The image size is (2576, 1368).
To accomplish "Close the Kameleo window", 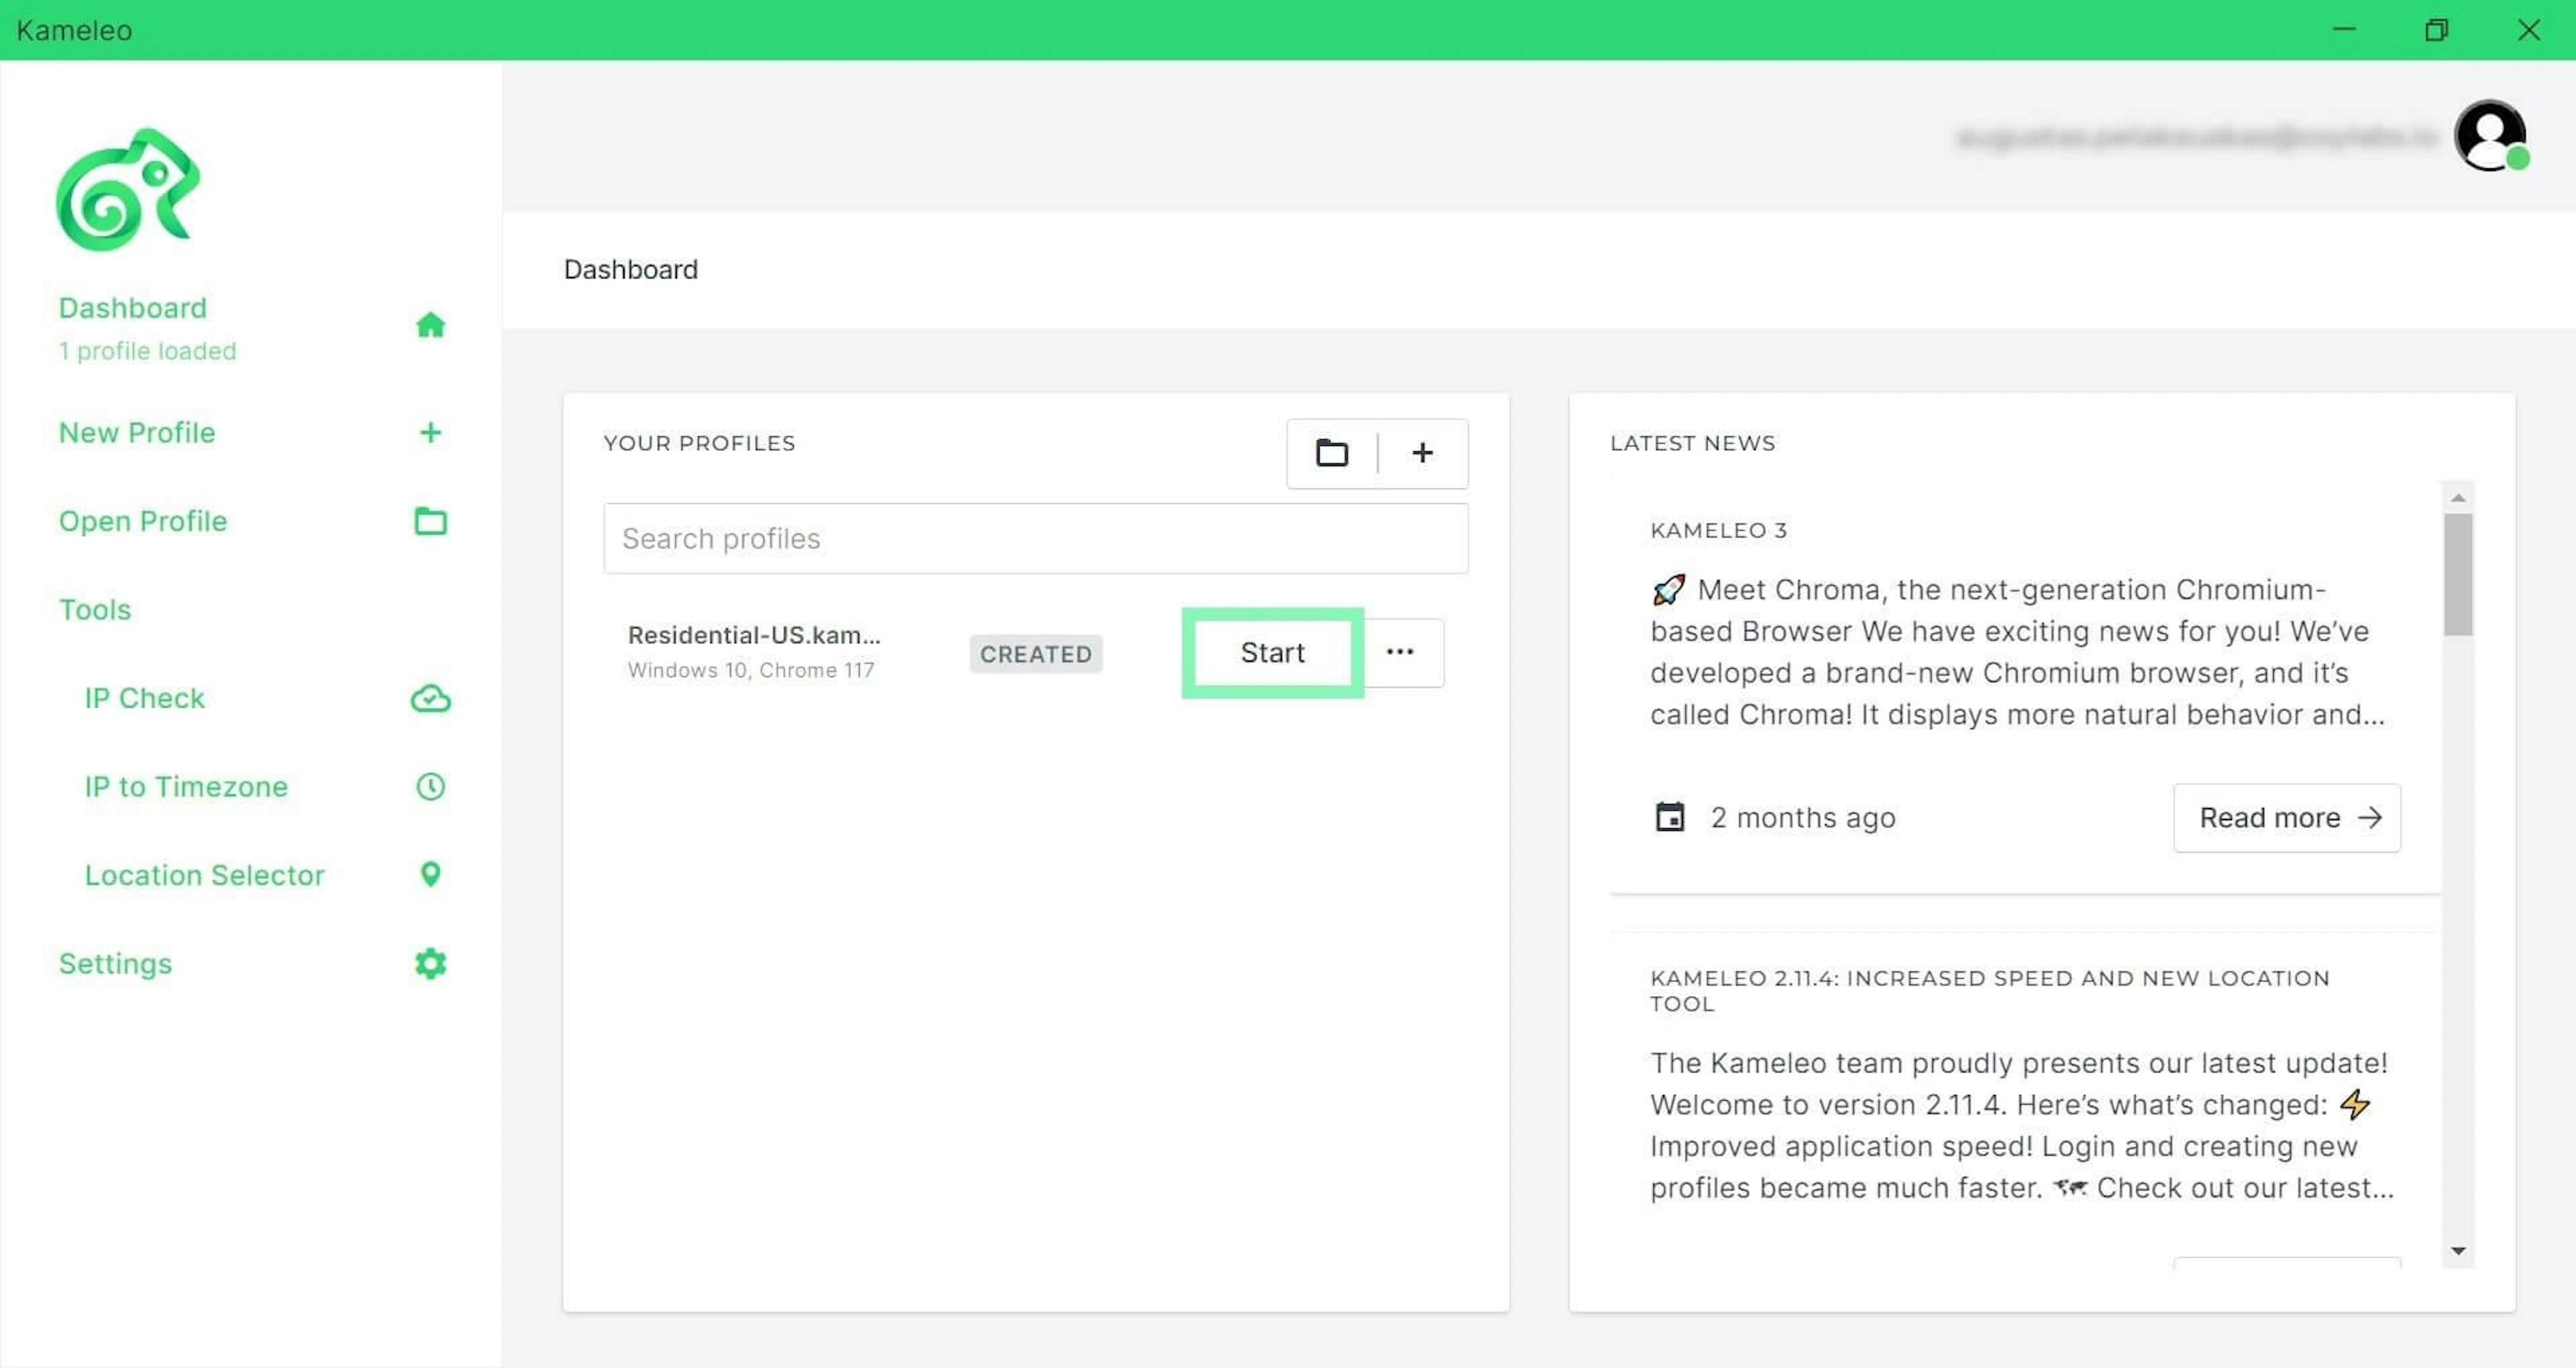I will pyautogui.click(x=2528, y=30).
